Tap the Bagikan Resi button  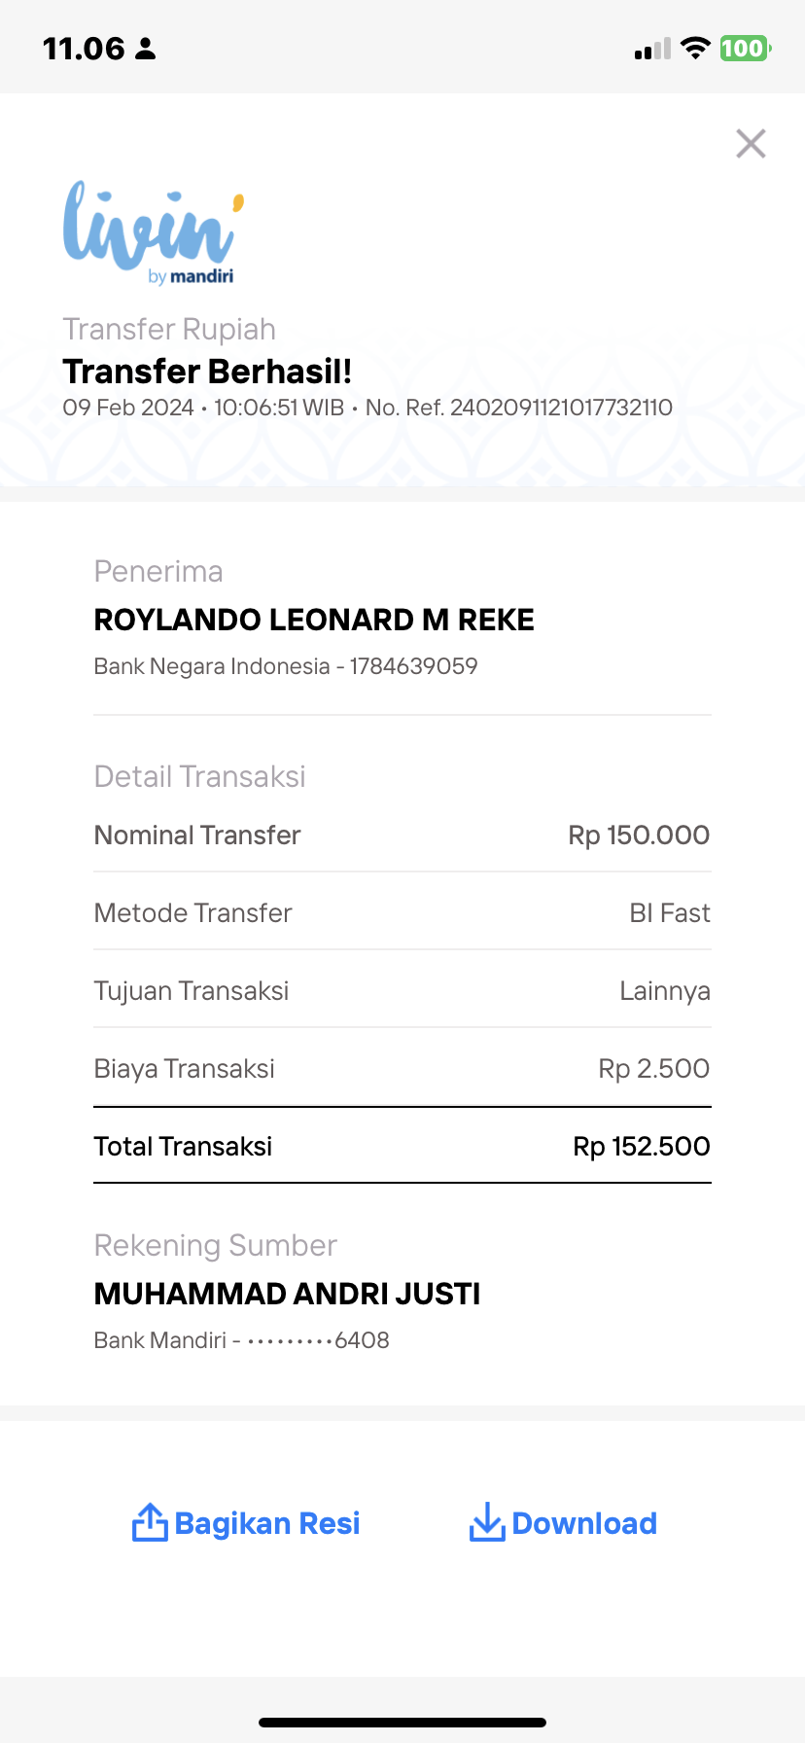[x=246, y=1523]
